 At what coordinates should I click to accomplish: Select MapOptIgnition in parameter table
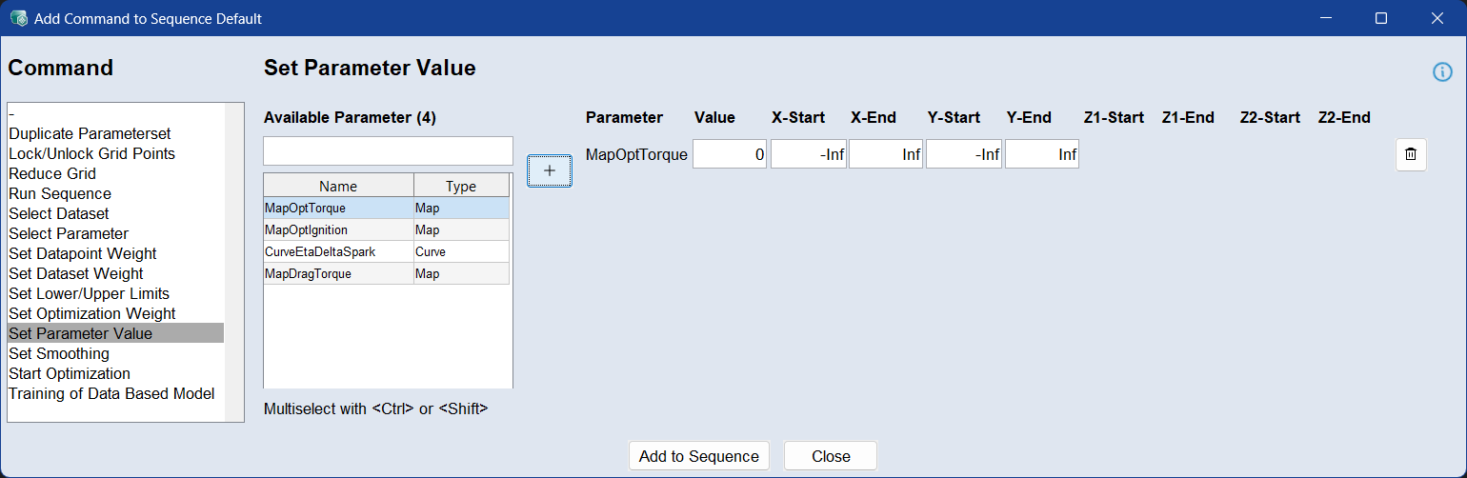tap(306, 229)
